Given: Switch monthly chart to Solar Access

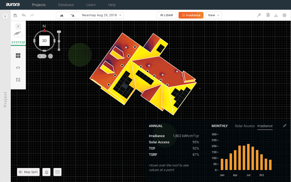Looking at the screenshot, I should click(x=245, y=126).
